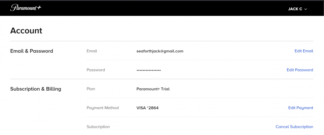Click the Edit Password link

300,70
